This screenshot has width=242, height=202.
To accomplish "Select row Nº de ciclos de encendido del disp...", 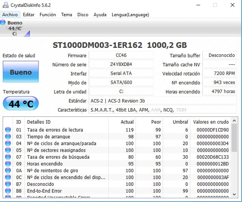I will tap(117, 177).
